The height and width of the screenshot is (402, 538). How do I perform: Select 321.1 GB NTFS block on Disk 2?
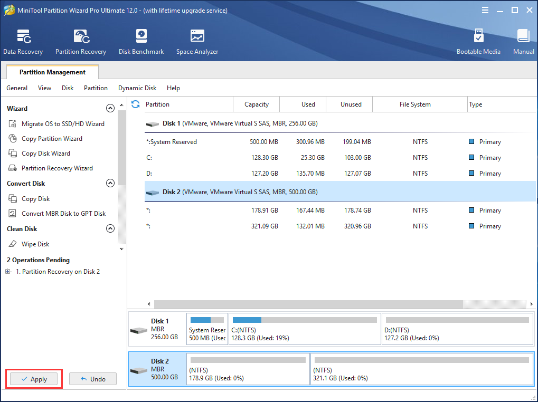pos(422,369)
